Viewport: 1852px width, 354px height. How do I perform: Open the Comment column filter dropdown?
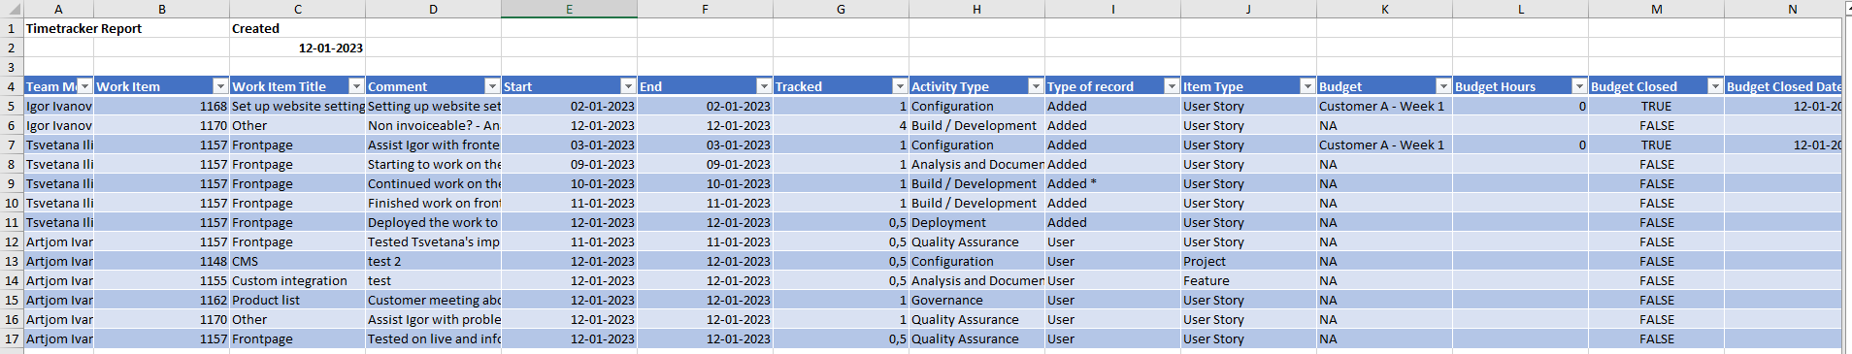pyautogui.click(x=492, y=86)
